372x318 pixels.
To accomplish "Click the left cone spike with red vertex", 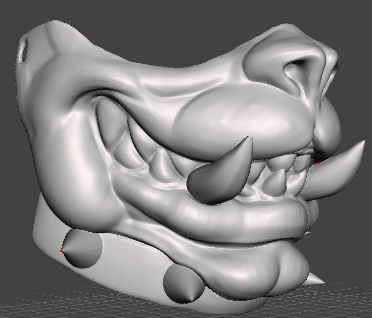I will tap(82, 249).
